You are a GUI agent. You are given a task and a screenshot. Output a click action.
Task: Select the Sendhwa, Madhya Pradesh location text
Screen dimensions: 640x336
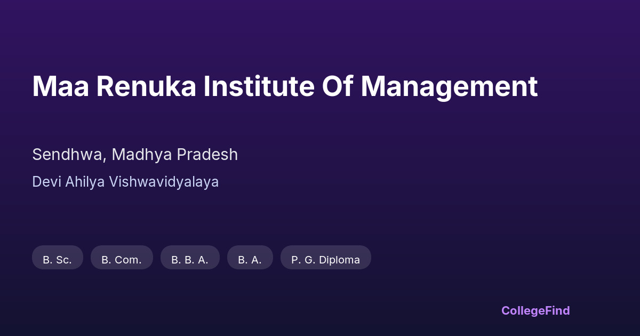(135, 155)
